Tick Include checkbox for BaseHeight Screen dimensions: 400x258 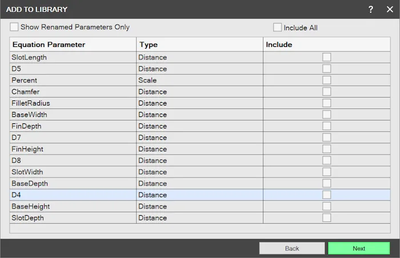click(326, 206)
